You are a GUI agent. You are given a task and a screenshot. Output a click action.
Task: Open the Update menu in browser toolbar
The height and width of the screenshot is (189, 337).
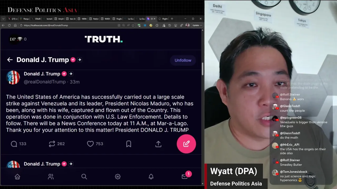197,25
